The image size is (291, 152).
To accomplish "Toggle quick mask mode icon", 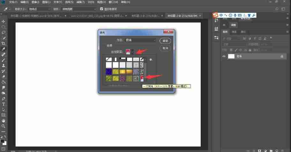I will click(3, 149).
